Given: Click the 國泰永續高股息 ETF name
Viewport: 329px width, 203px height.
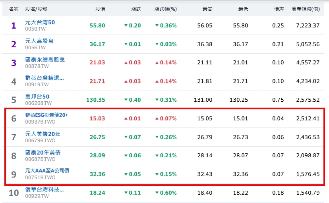Looking at the screenshot, I should (x=45, y=60).
